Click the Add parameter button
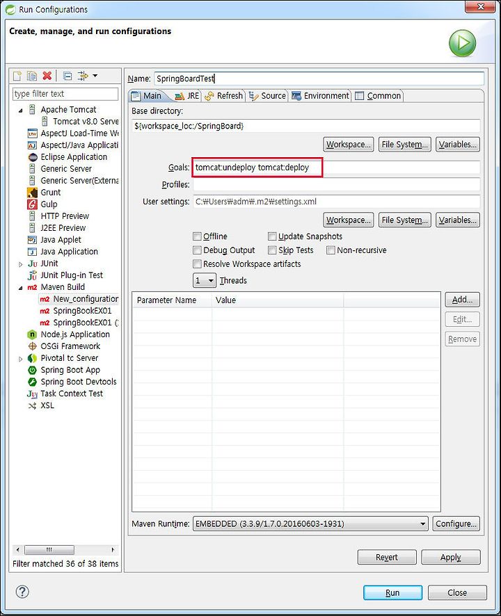The height and width of the screenshot is (616, 501). click(463, 300)
